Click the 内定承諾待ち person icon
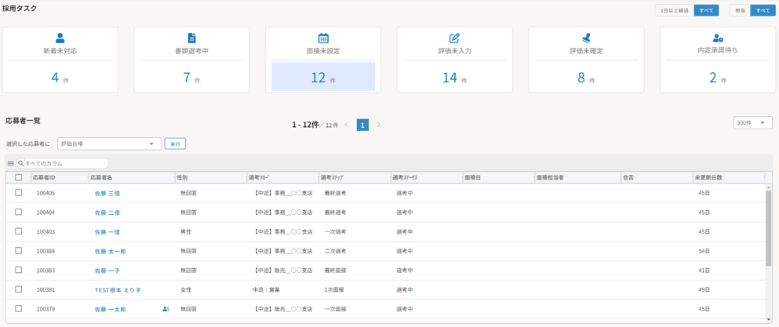Viewport: 779px width, 327px height. (718, 38)
